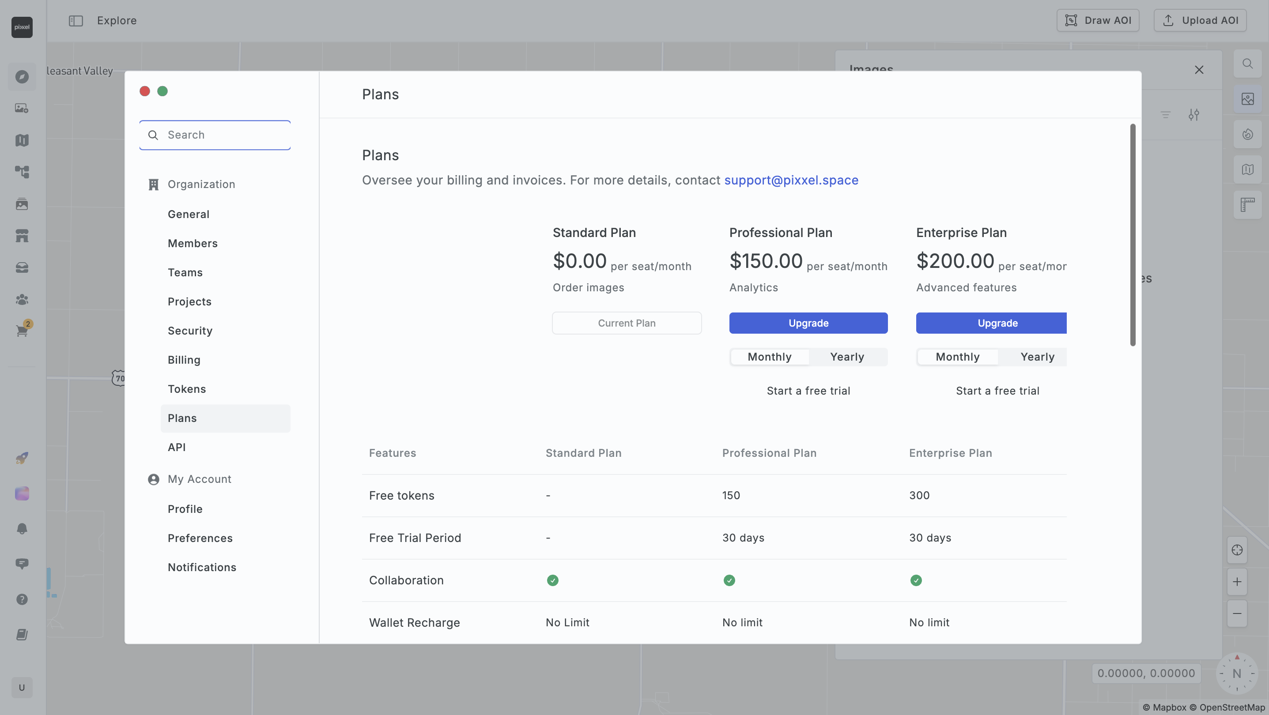The width and height of the screenshot is (1269, 715).
Task: Focus the settings Search field
Action: pyautogui.click(x=215, y=135)
